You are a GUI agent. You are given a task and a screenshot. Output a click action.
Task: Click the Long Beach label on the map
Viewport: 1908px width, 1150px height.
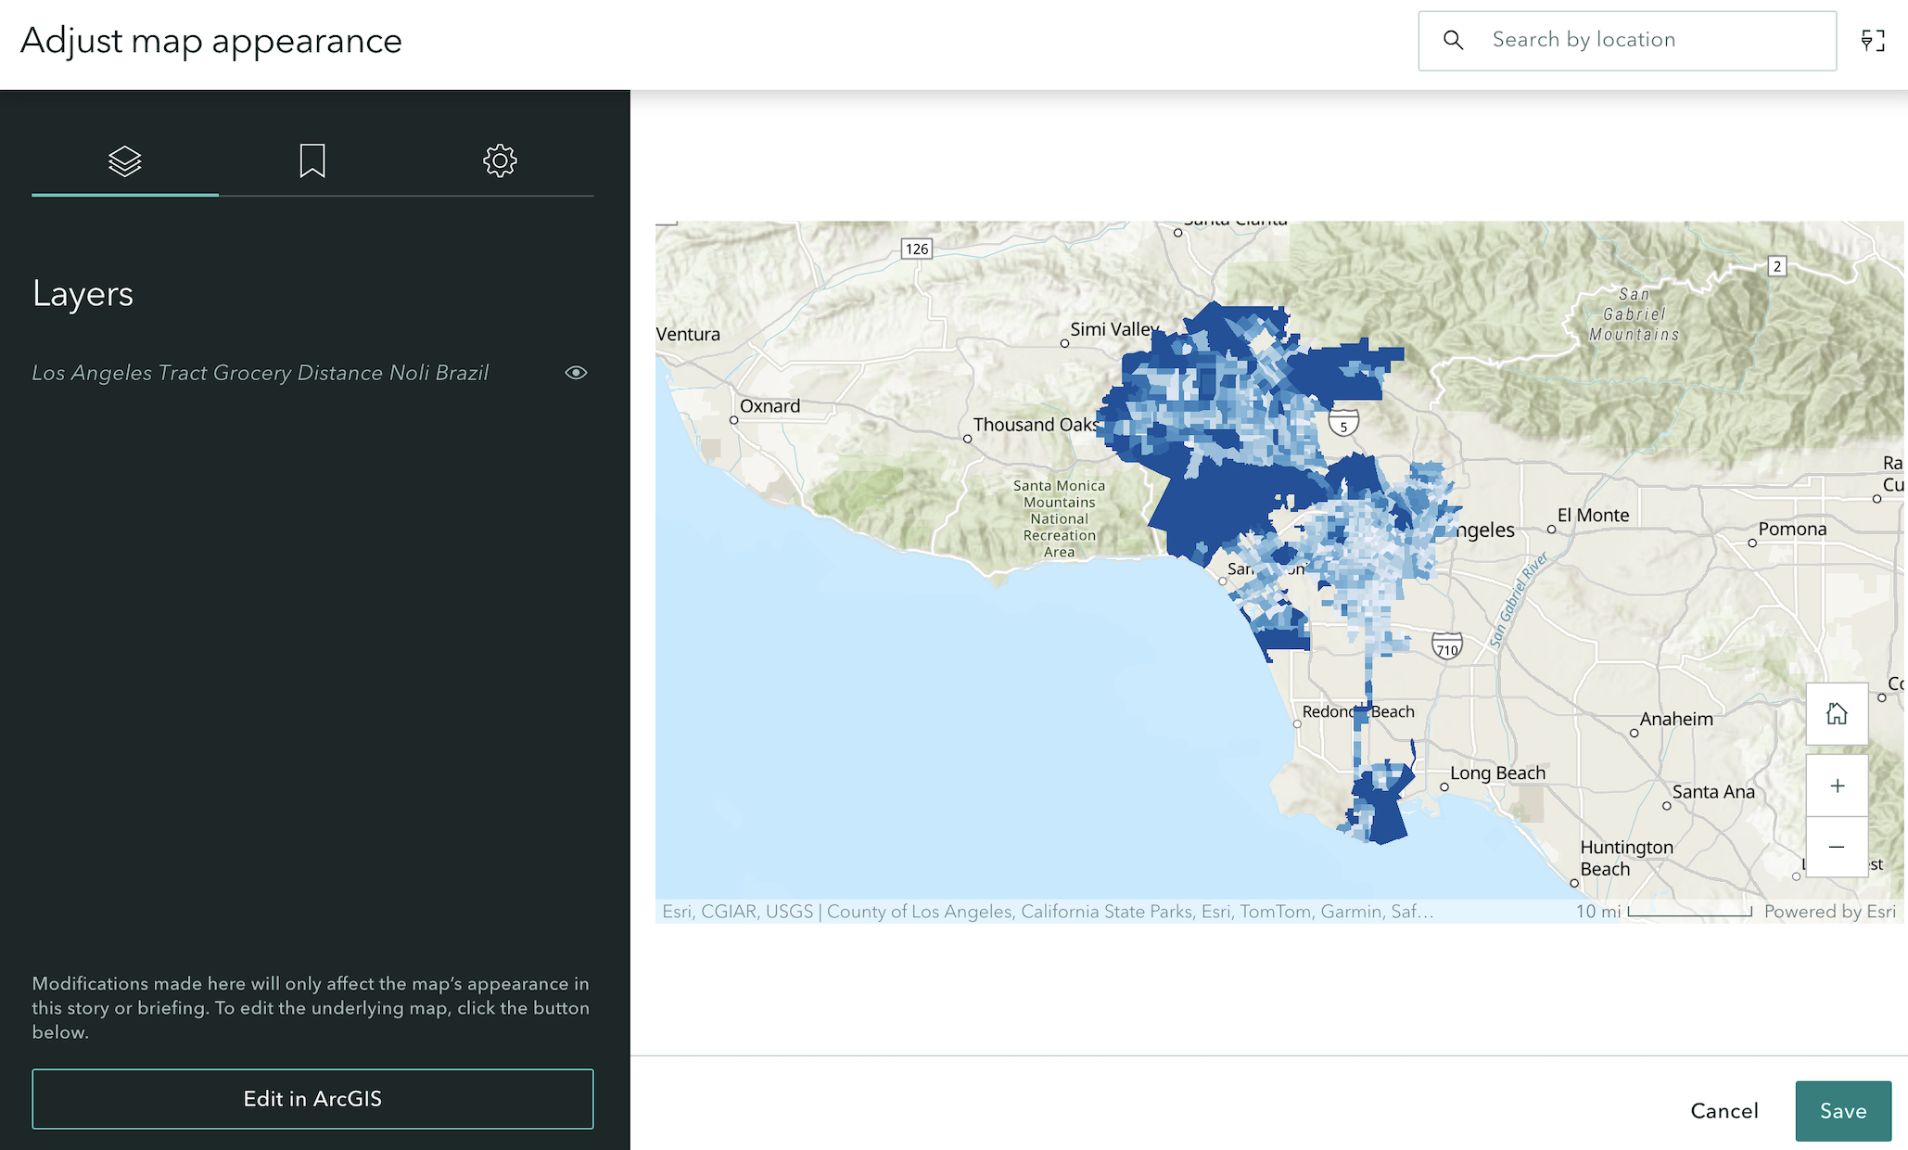1497,773
